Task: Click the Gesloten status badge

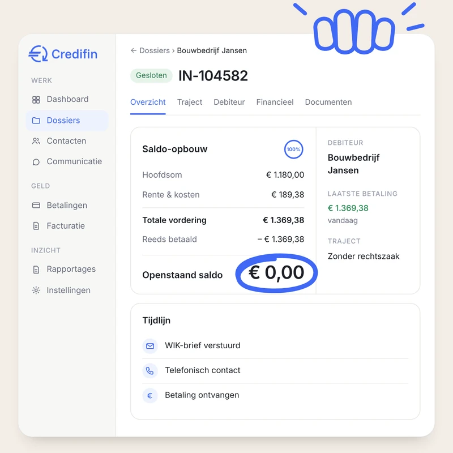Action: click(151, 76)
